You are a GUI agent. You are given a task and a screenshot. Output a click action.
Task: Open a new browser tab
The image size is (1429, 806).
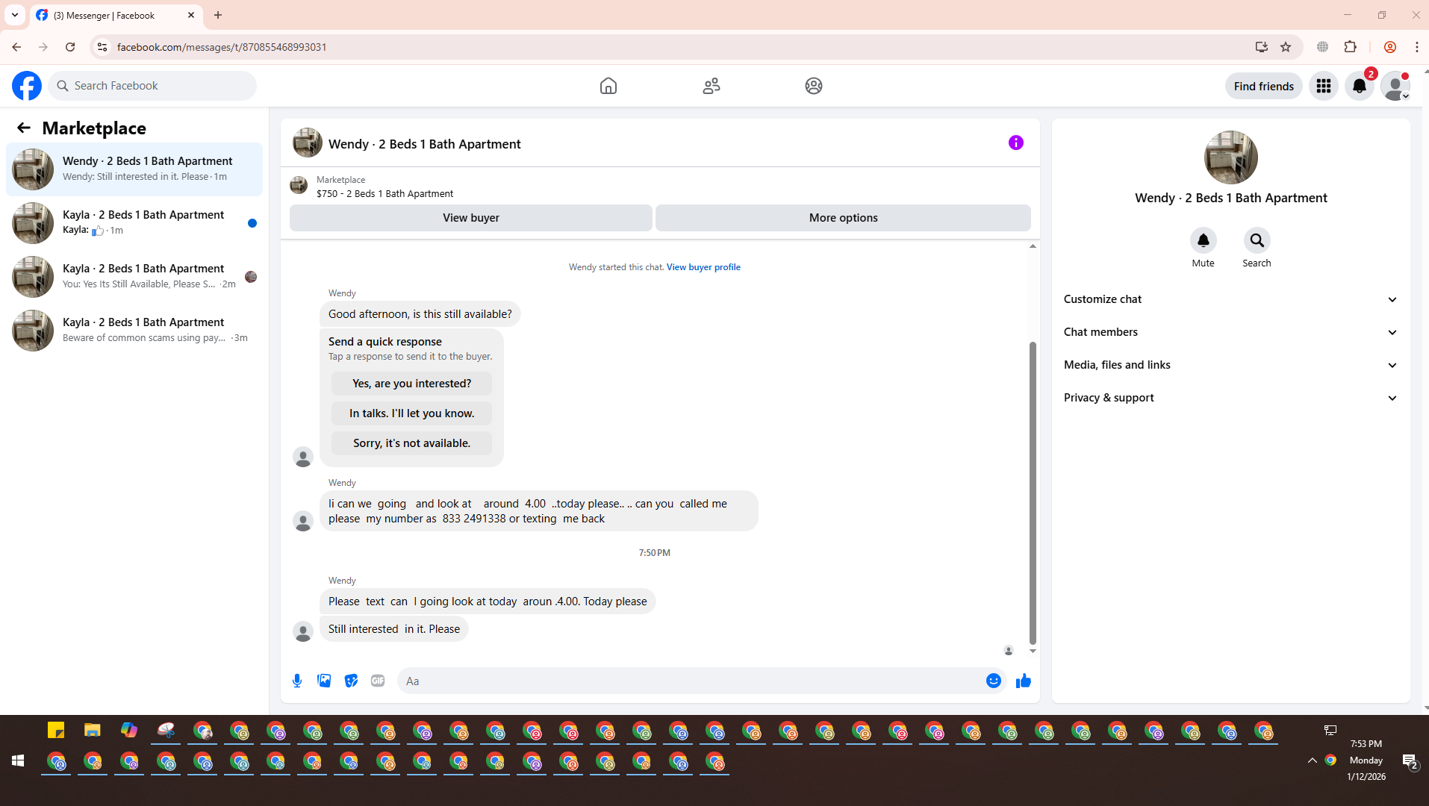[218, 15]
